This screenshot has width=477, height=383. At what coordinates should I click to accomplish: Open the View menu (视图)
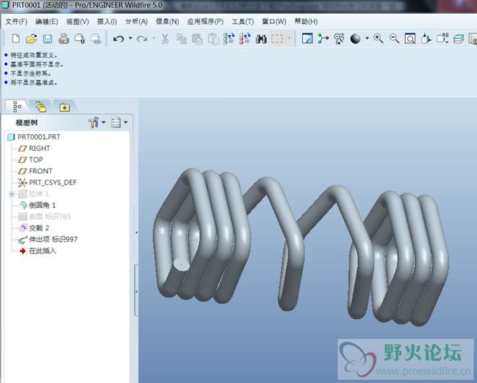(78, 22)
